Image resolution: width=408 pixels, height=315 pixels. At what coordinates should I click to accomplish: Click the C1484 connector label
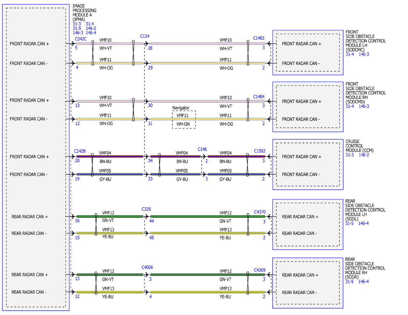click(x=258, y=97)
